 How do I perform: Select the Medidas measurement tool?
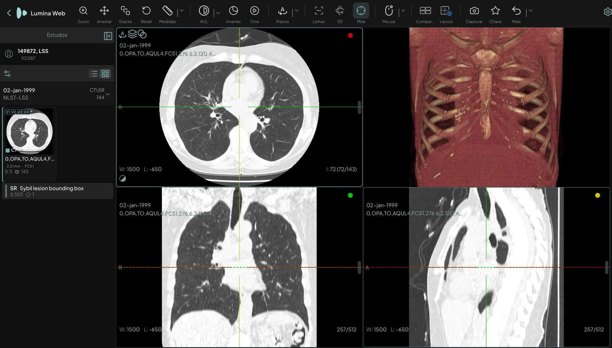coord(167,11)
